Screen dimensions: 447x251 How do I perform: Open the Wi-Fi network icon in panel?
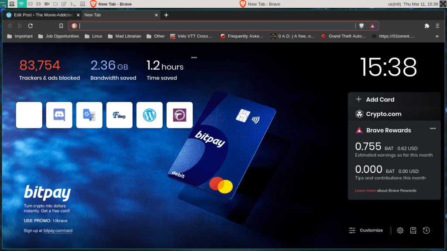point(21,3)
